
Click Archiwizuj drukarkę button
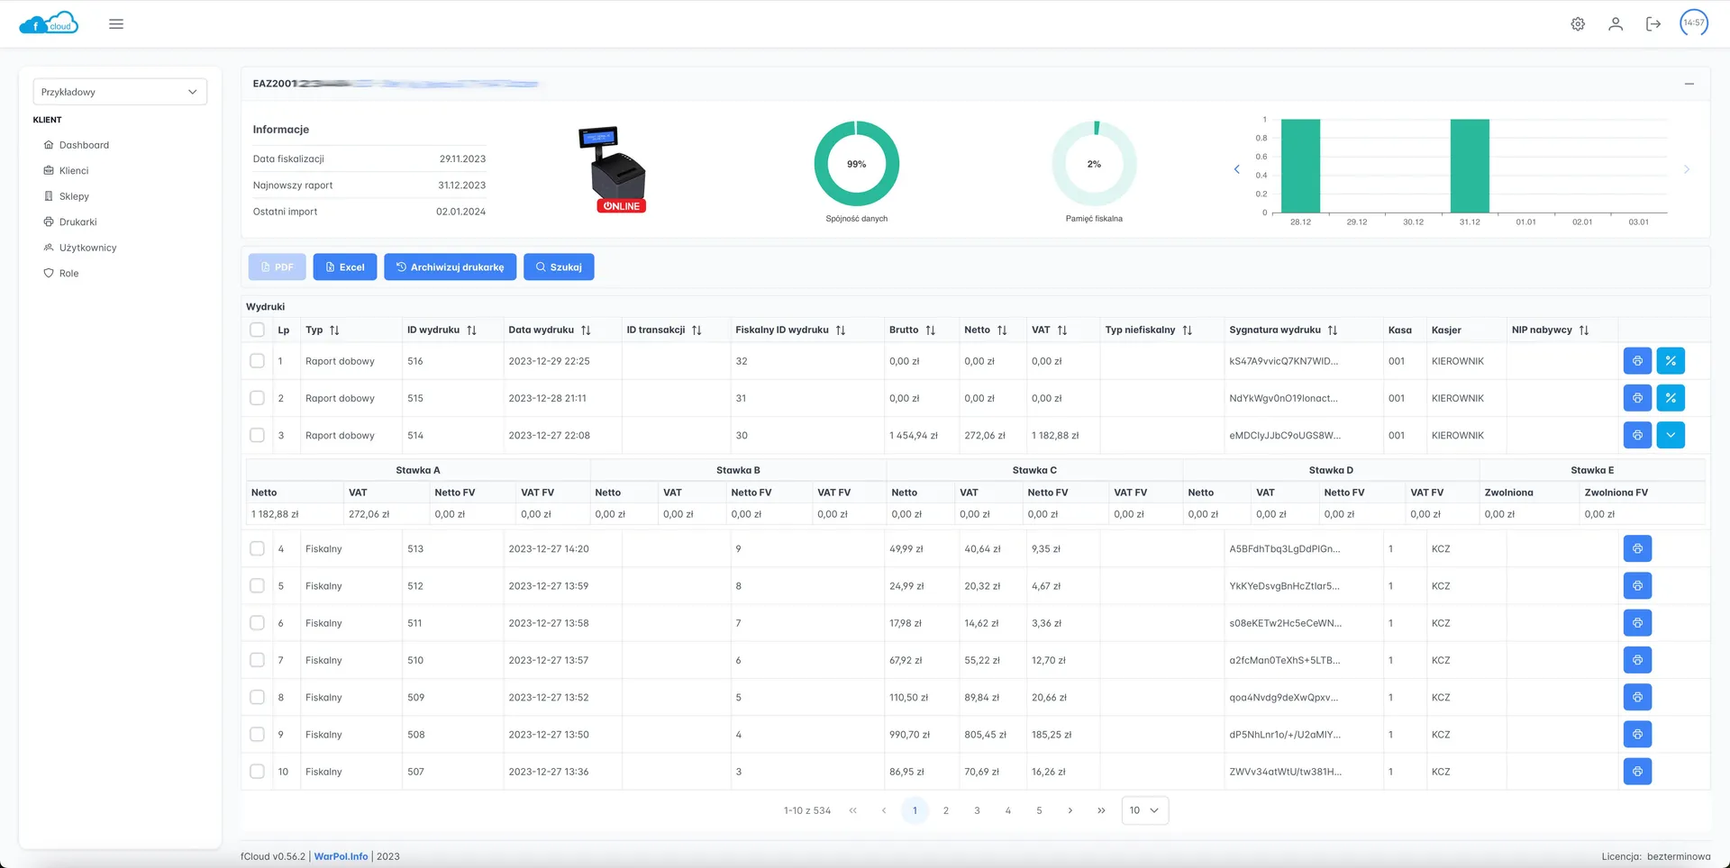click(450, 267)
